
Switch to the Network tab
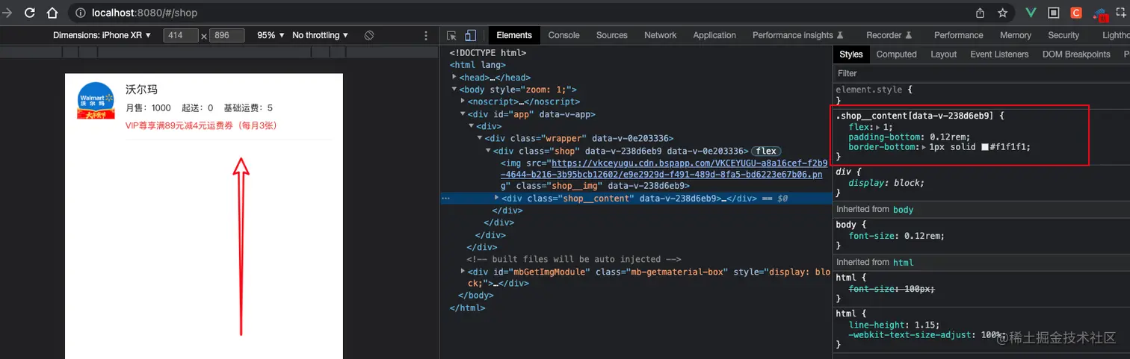660,35
